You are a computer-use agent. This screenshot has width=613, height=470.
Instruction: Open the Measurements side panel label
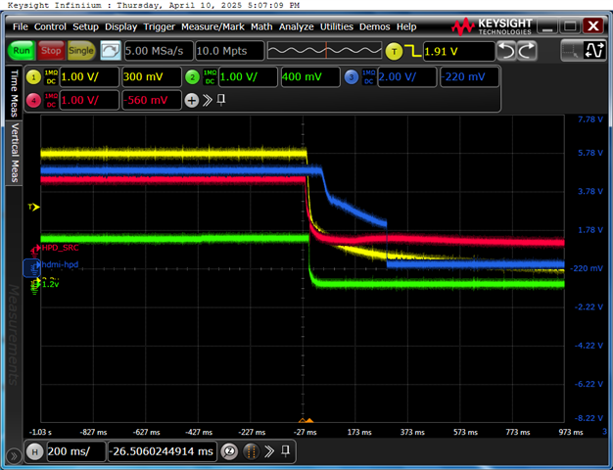pyautogui.click(x=14, y=334)
